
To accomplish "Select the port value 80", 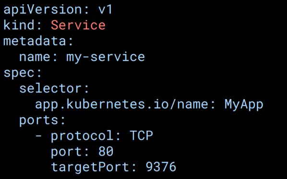I will (106, 151).
